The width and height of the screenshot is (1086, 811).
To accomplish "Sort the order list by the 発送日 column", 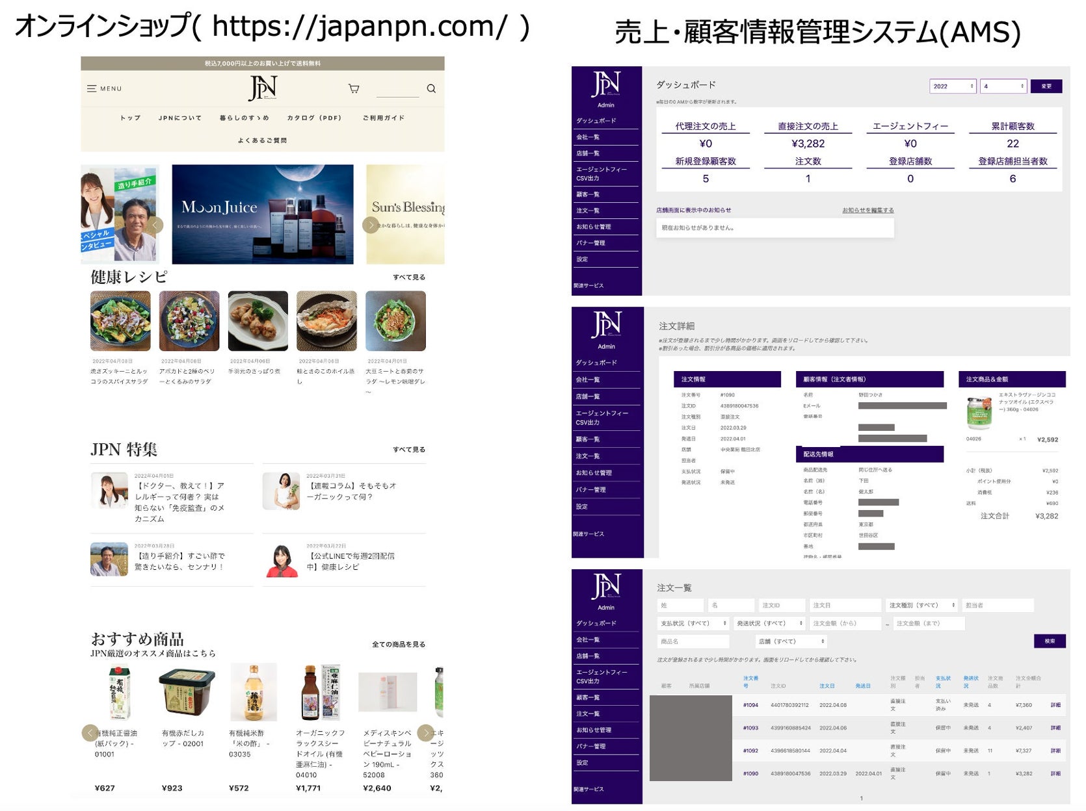I will coord(863,686).
